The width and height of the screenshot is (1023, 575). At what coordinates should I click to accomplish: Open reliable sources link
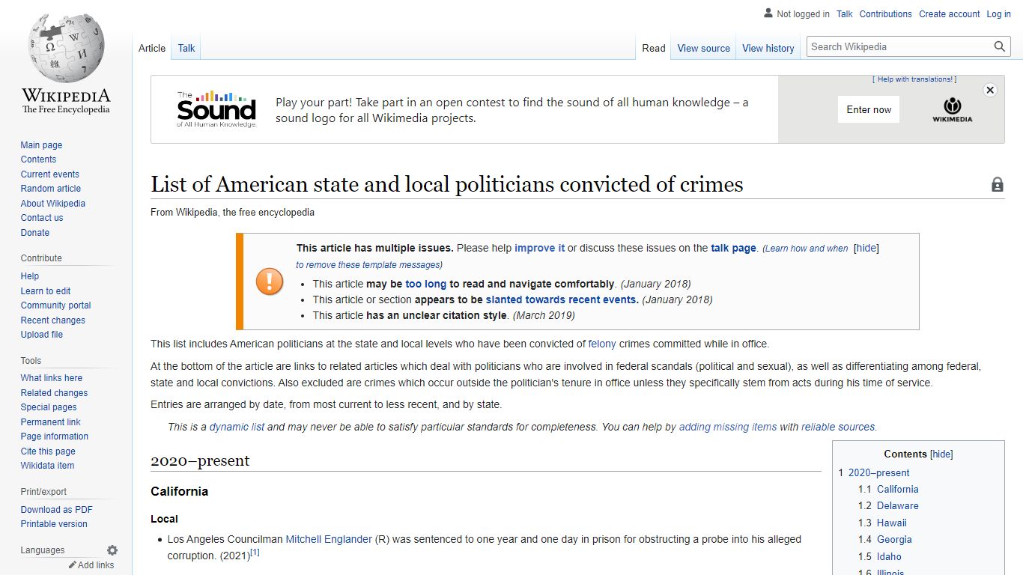tap(838, 427)
